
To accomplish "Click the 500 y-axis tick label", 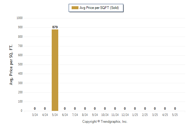I will coord(20,64).
